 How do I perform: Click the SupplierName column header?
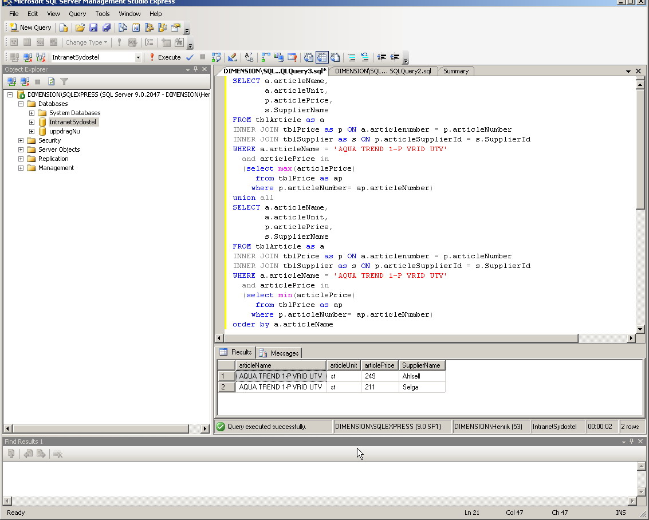click(422, 365)
